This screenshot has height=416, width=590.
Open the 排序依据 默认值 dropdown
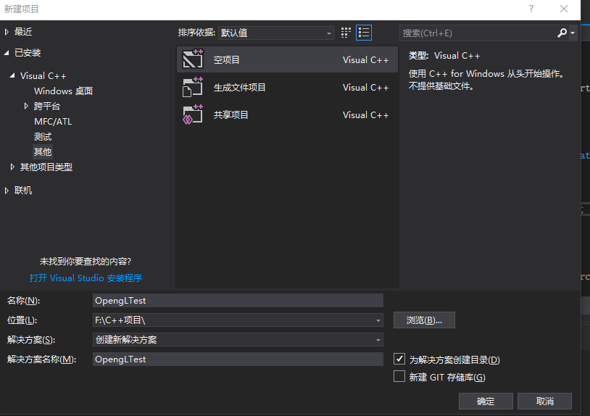276,33
